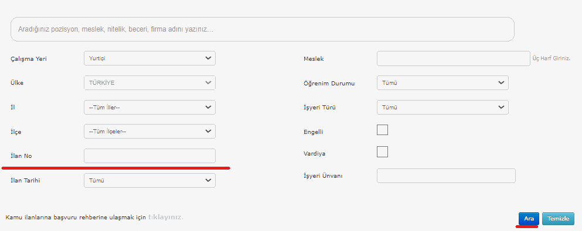The image size is (582, 231).
Task: Reset the form with the Temizle button
Action: (x=558, y=219)
